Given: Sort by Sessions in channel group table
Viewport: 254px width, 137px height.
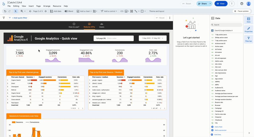Looking at the screenshot, I should click(x=30, y=77).
